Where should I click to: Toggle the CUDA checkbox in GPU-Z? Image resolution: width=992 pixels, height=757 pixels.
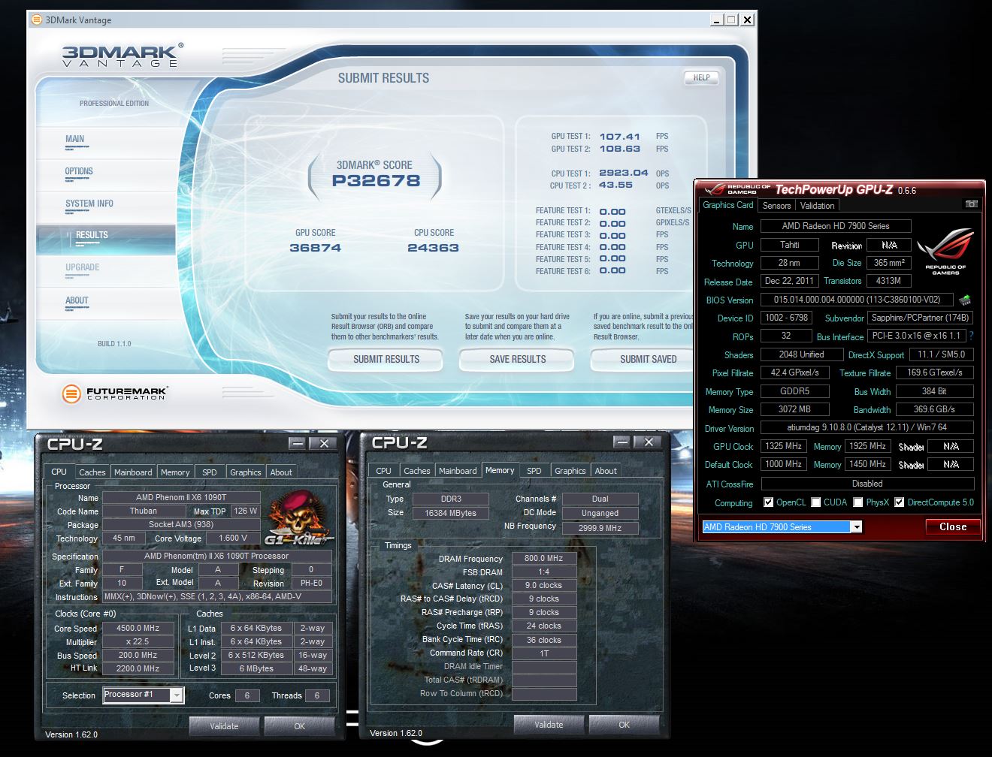coord(815,502)
